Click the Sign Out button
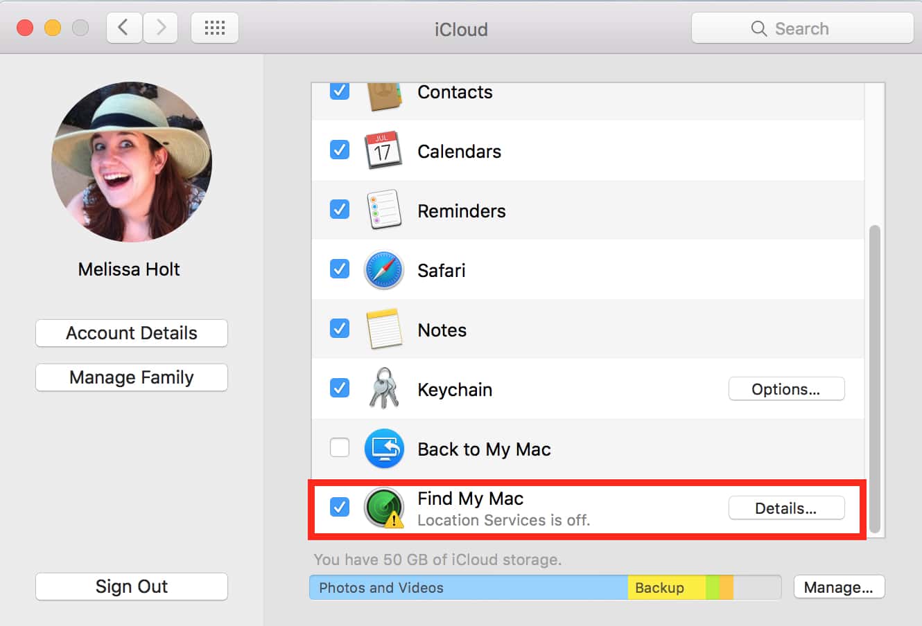Image resolution: width=922 pixels, height=626 pixels. click(132, 587)
